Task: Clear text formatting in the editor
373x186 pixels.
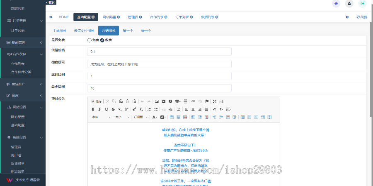Action: [x=141, y=109]
